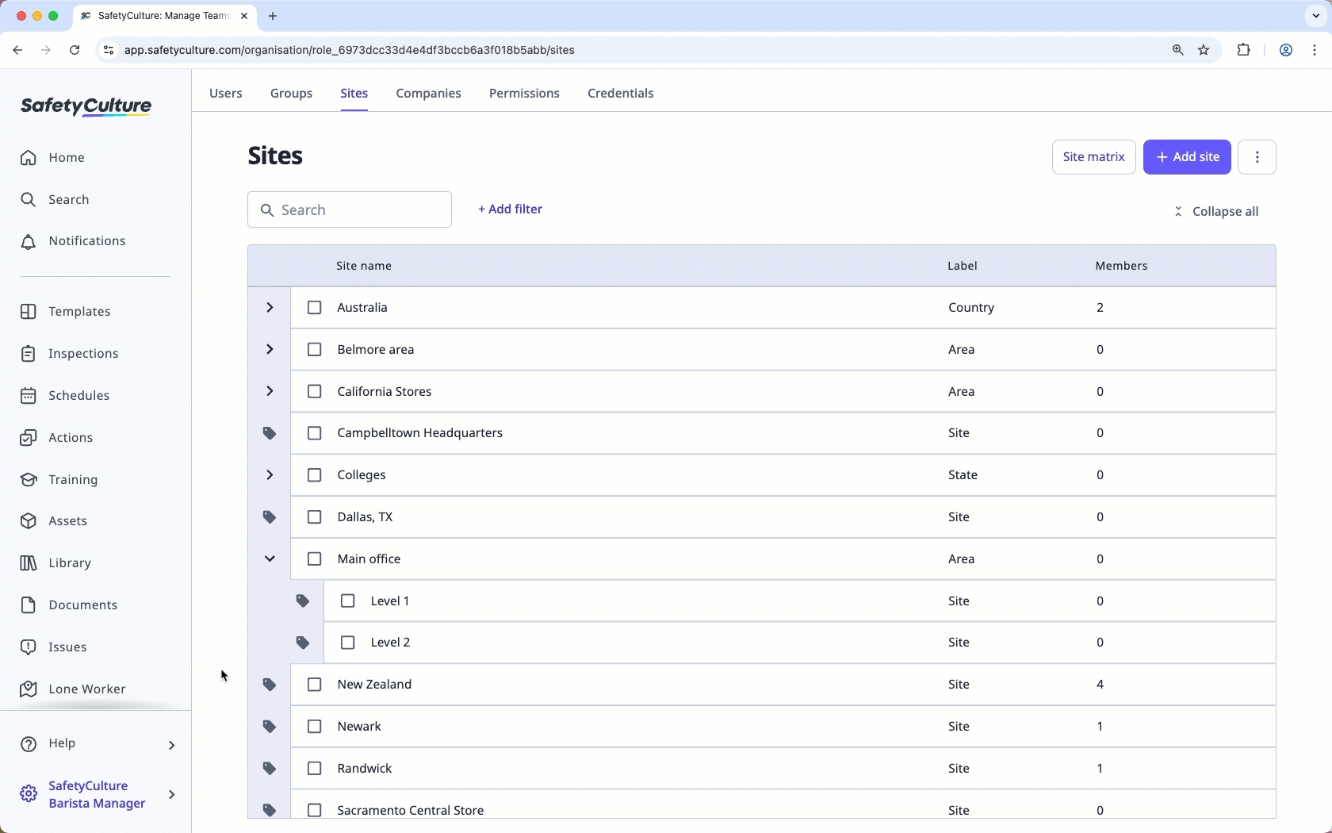Open the Site matrix
Viewport: 1332px width, 833px height.
[1094, 157]
